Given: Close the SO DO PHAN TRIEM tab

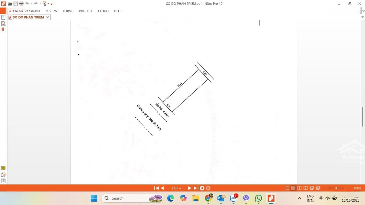Looking at the screenshot, I should pyautogui.click(x=47, y=17).
